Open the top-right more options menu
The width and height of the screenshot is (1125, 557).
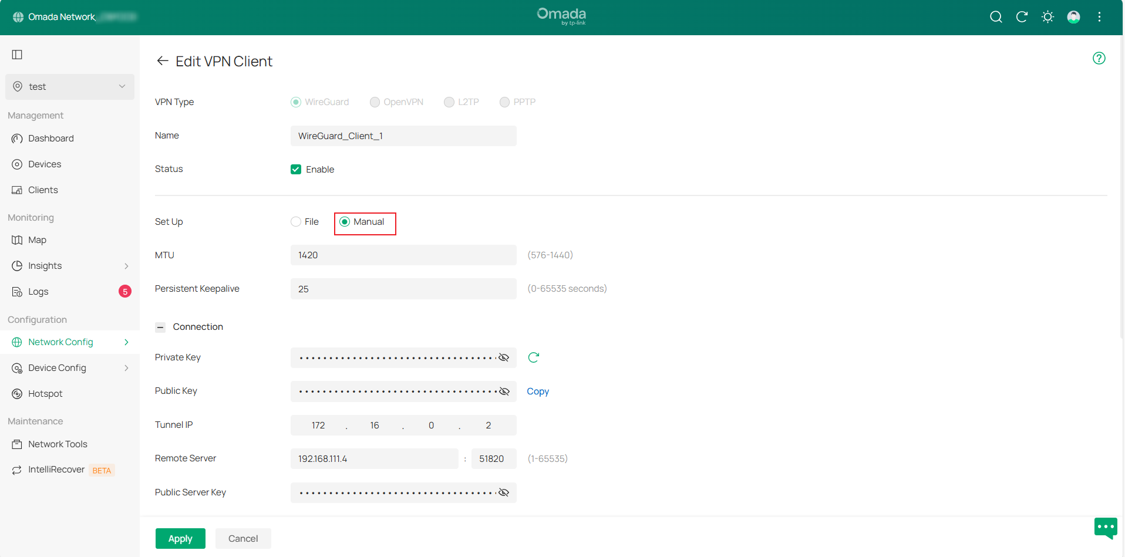(x=1099, y=17)
